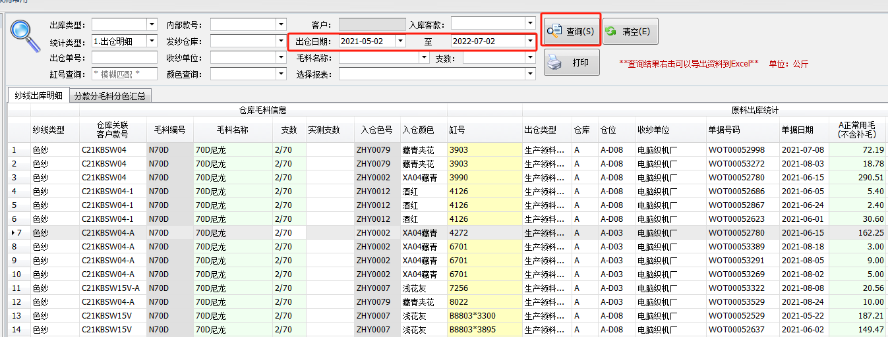Click the value cell 162.25
Viewport: 888px width, 337px height.
[x=857, y=233]
